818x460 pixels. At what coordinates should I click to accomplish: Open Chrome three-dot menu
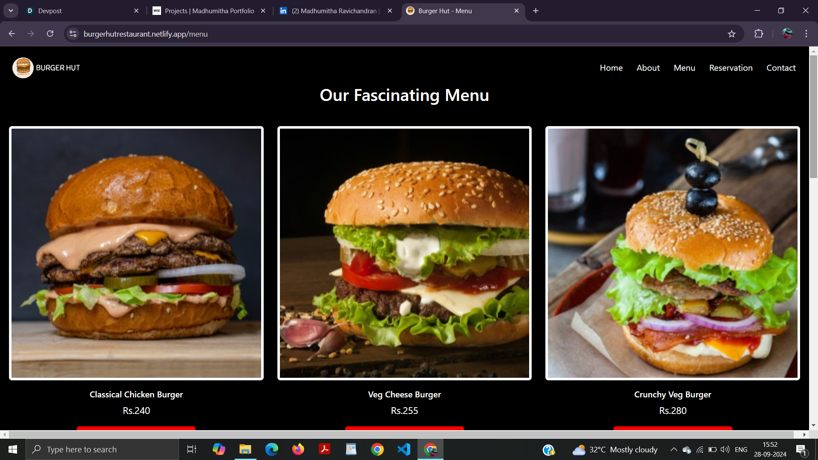(x=806, y=34)
